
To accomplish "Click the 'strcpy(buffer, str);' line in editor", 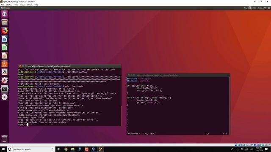I will pos(149,90).
